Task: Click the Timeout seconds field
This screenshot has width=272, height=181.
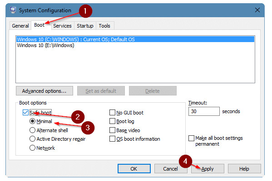Action: [x=204, y=111]
